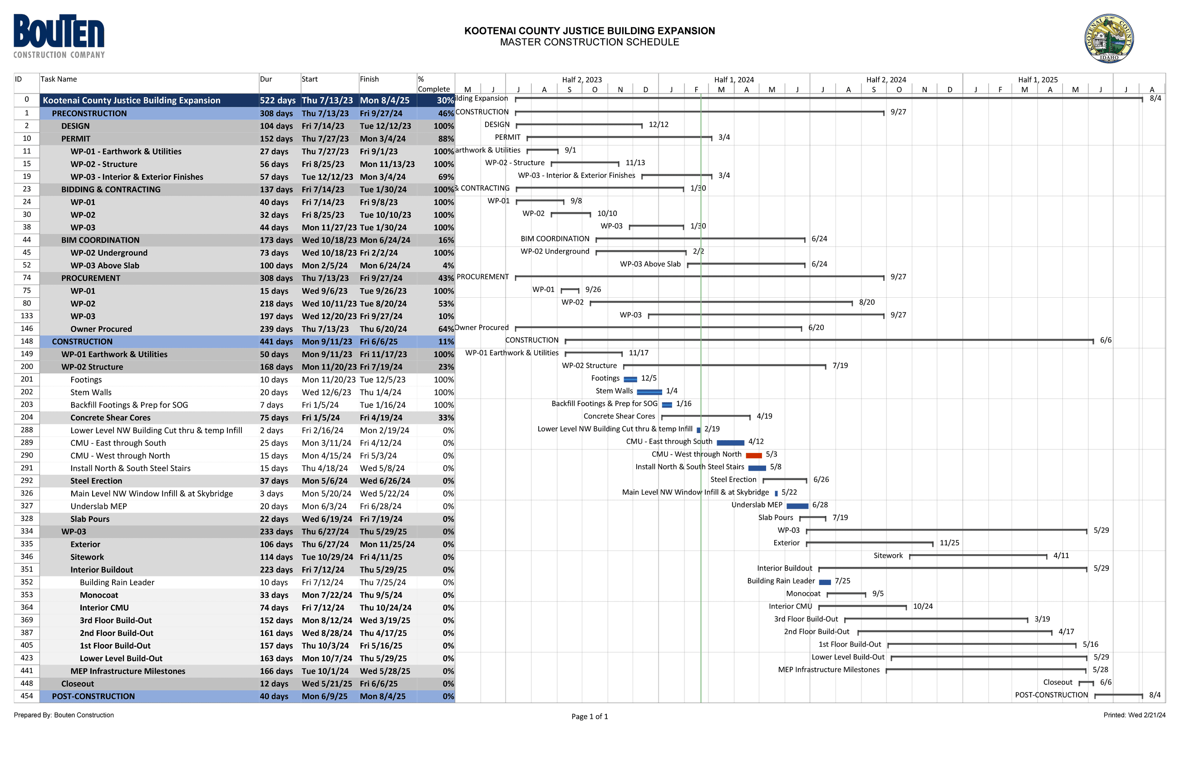
Task: Open the BIM COORDINATION task entry
Action: (x=100, y=240)
